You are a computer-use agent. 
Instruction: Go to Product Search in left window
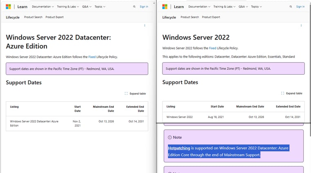[x=33, y=17]
